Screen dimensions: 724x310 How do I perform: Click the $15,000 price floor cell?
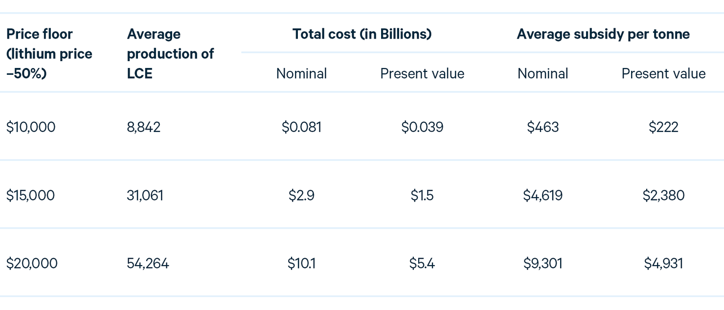pos(30,196)
